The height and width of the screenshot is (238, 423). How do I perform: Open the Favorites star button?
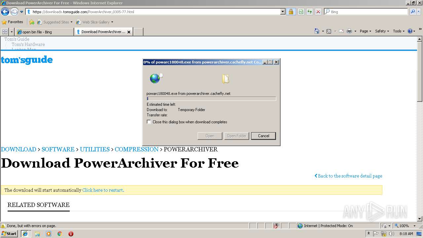pos(12,22)
